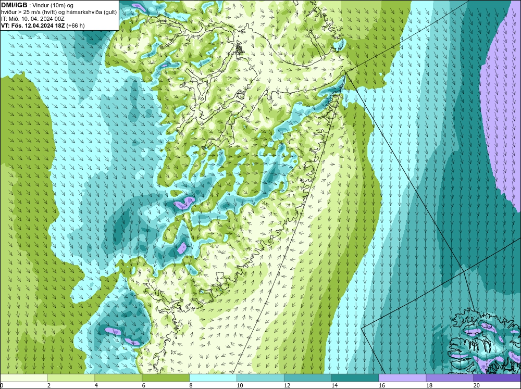Click the scale label '12'
The width and height of the screenshot is (521, 389).
(x=287, y=385)
